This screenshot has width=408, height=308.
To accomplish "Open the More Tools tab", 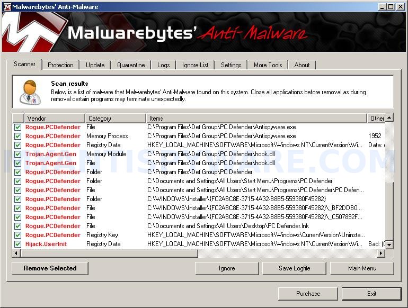I will 268,65.
